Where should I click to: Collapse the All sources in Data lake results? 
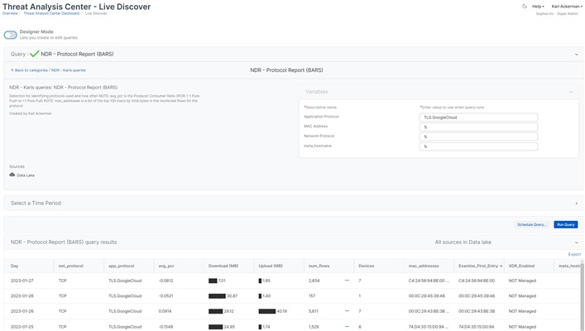(x=576, y=242)
